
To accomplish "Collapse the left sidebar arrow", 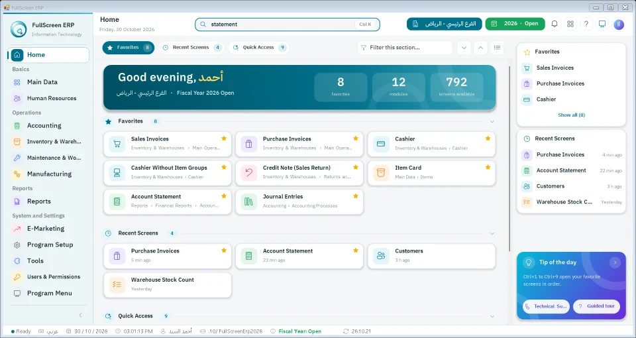I will coord(80,315).
